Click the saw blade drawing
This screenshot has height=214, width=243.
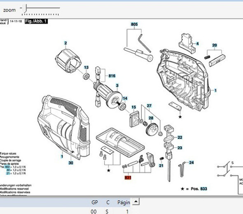[169, 170]
